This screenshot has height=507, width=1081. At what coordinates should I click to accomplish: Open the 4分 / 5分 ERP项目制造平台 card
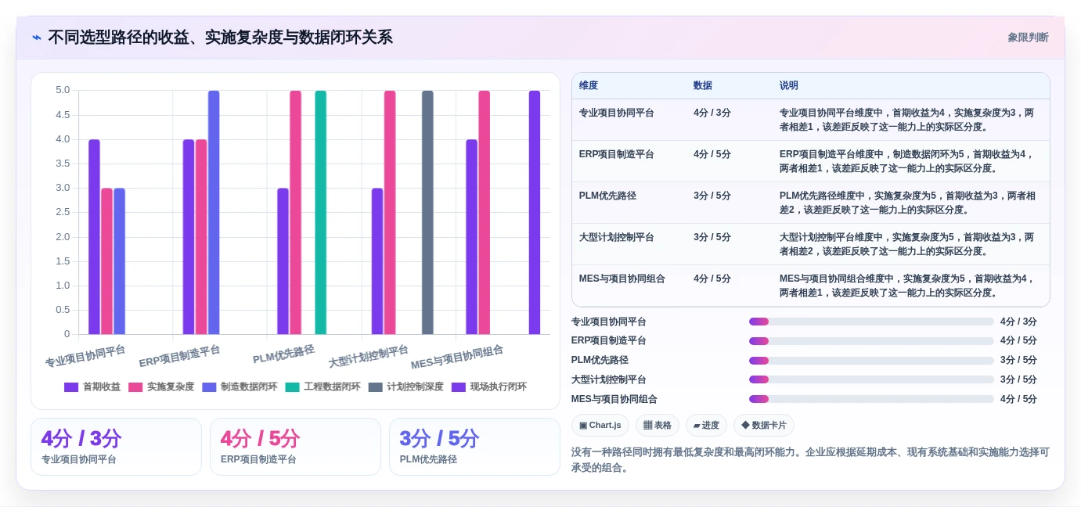click(x=295, y=447)
